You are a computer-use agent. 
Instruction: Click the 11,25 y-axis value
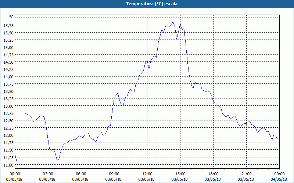click(8, 158)
